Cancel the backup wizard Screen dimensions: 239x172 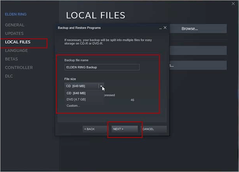pyautogui.click(x=153, y=129)
